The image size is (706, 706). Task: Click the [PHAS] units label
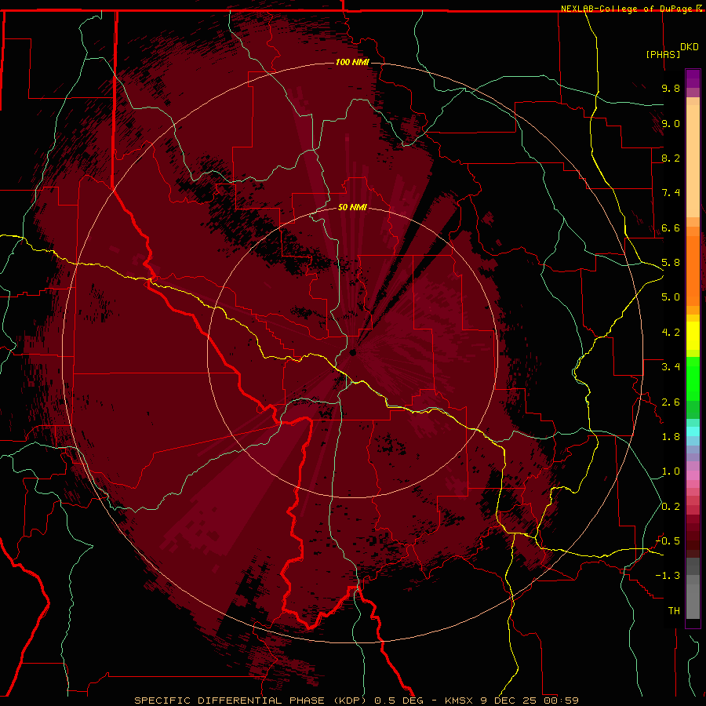(x=663, y=54)
